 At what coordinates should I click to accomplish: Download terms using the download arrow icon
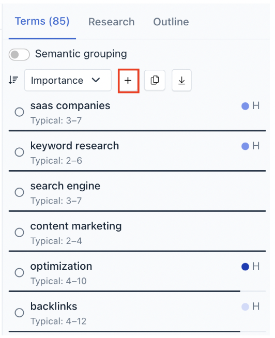click(x=181, y=80)
